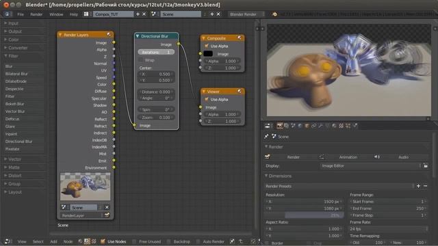The width and height of the screenshot is (438, 246).
Task: Open Render properties tab icon
Action: [x=279, y=126]
